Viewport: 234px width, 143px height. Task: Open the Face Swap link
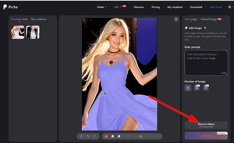[216, 7]
